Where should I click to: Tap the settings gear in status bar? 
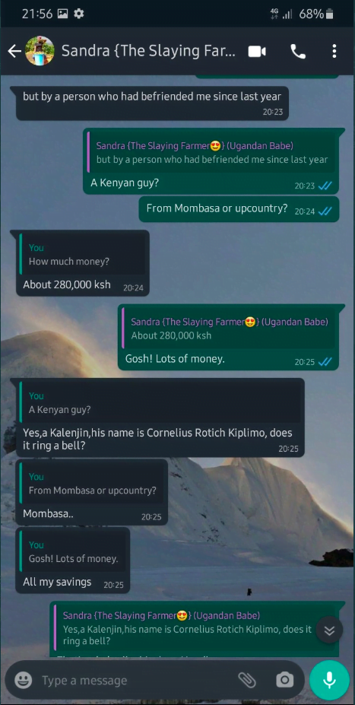tap(79, 14)
